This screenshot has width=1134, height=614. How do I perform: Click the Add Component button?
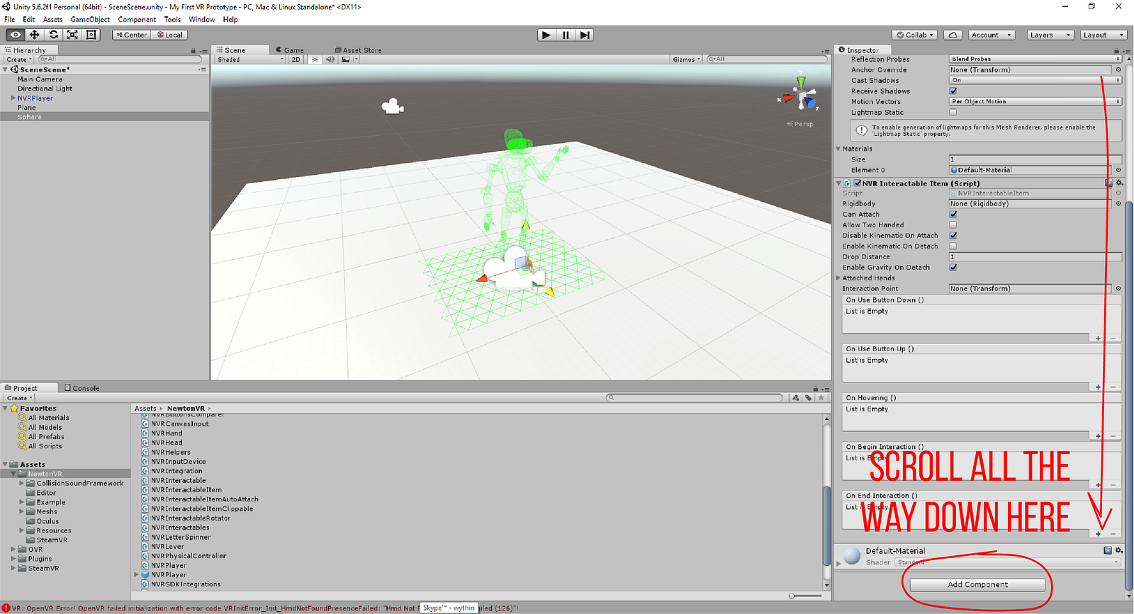pos(977,585)
